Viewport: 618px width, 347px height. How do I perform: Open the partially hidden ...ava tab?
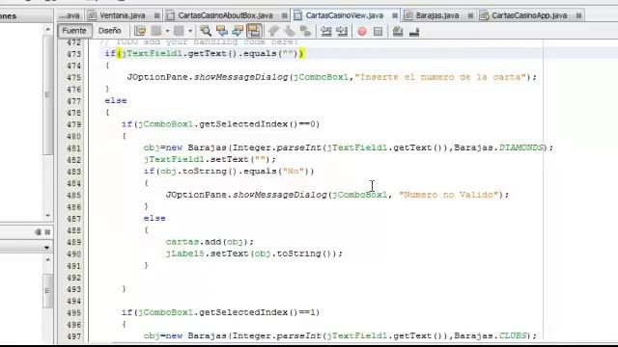(70, 15)
